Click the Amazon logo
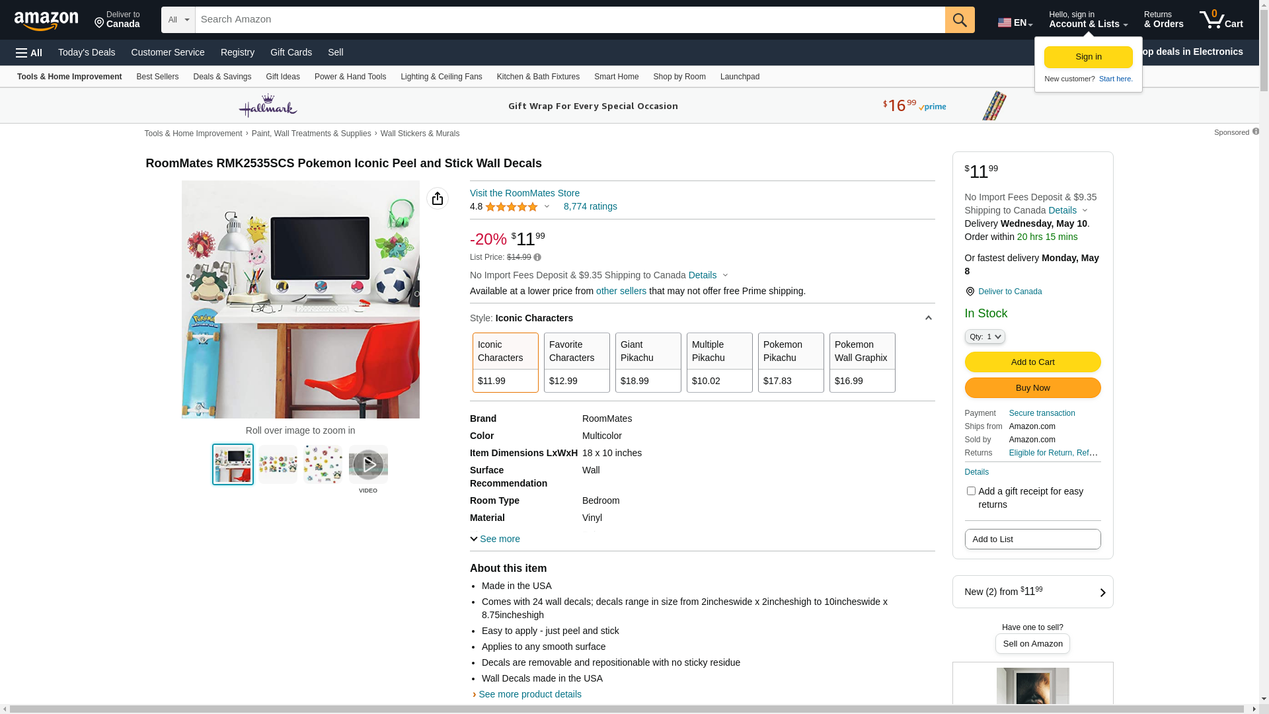 pos(46,21)
